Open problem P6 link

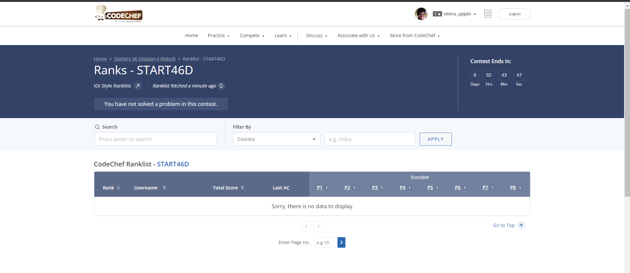tap(457, 187)
